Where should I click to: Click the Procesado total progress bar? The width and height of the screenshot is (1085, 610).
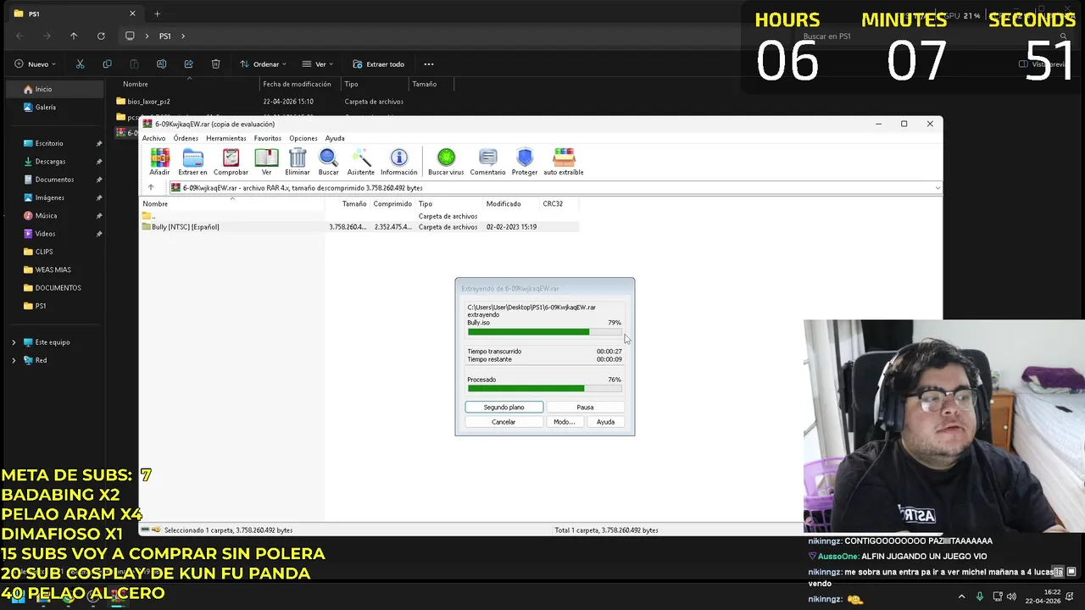click(x=544, y=389)
